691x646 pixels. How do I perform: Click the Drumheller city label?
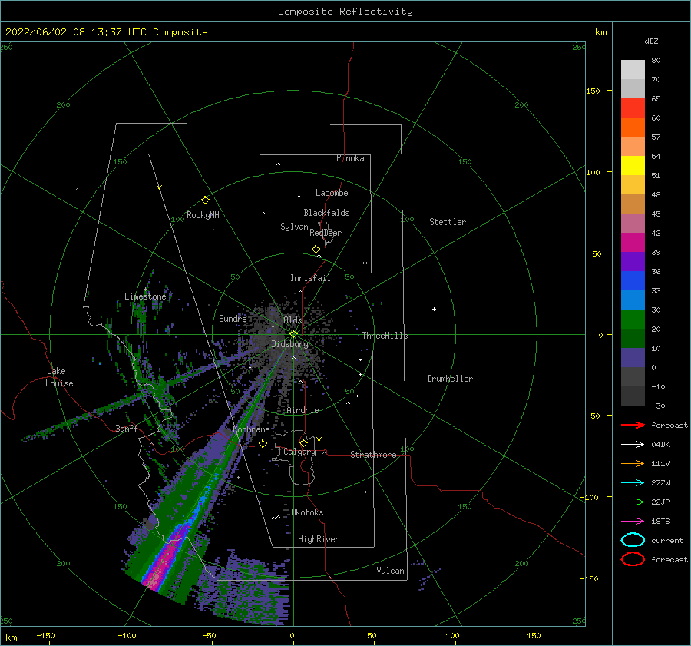pyautogui.click(x=450, y=379)
